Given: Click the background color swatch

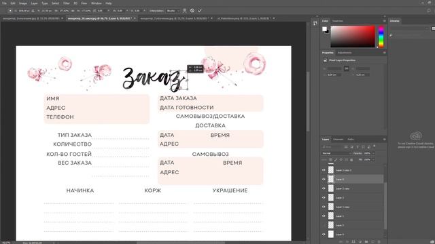Looking at the screenshot, I should tap(327, 31).
